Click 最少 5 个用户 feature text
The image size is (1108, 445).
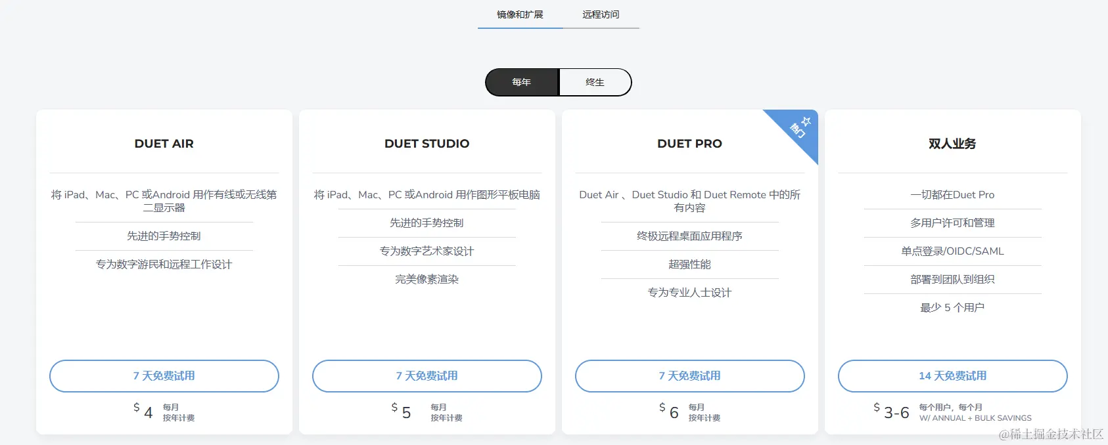[953, 308]
